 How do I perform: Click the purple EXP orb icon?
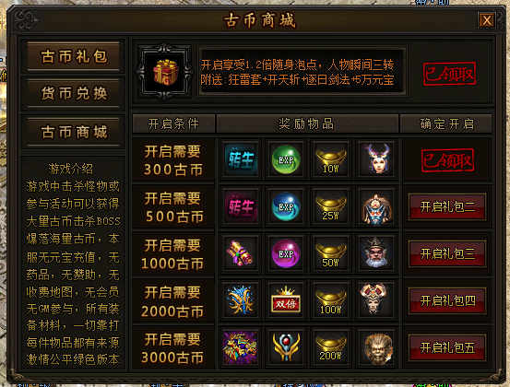click(x=286, y=253)
